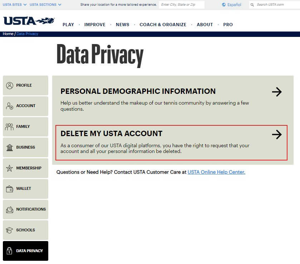
Task: Open the PLAY navigation menu
Action: tap(68, 25)
